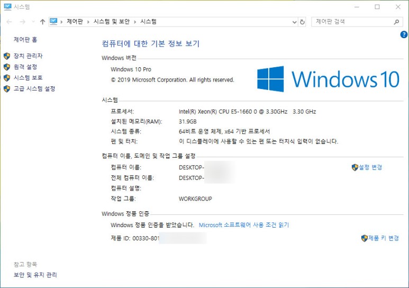Click 제품 키 변경 link
409x288 pixels.
pos(384,238)
